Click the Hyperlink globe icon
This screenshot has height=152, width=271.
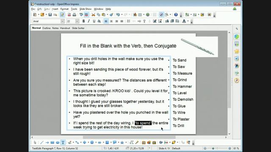pyautogui.click(x=148, y=15)
